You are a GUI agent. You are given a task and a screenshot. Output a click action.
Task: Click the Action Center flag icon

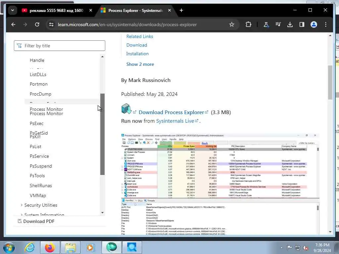pos(289,248)
